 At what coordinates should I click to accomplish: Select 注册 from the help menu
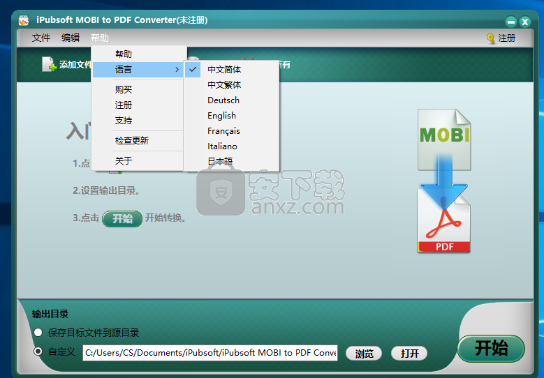pos(138,105)
